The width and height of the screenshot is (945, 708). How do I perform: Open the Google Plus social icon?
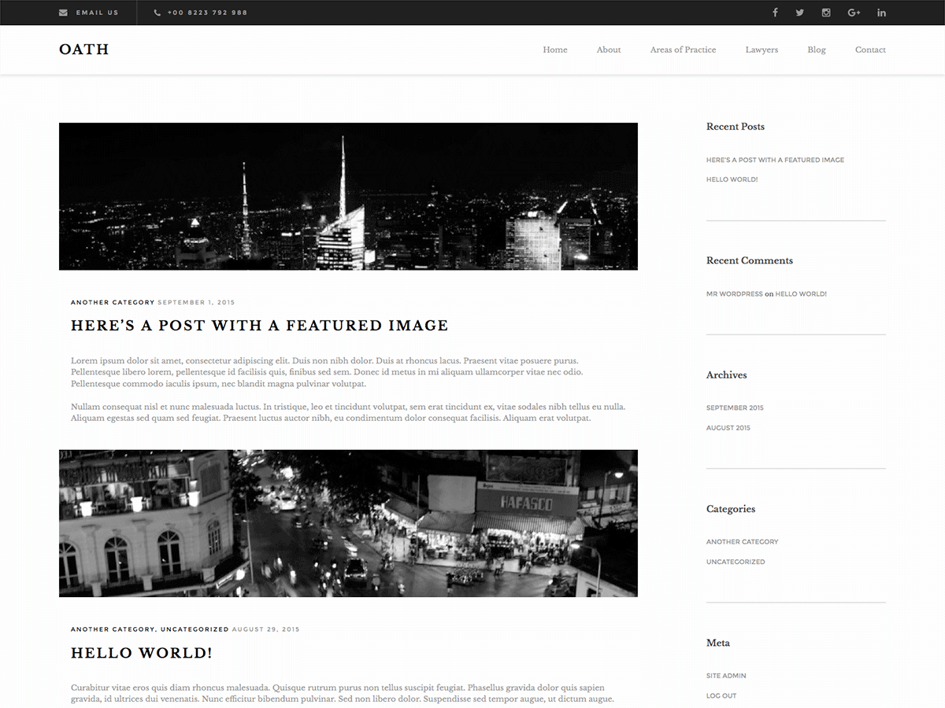(x=854, y=13)
